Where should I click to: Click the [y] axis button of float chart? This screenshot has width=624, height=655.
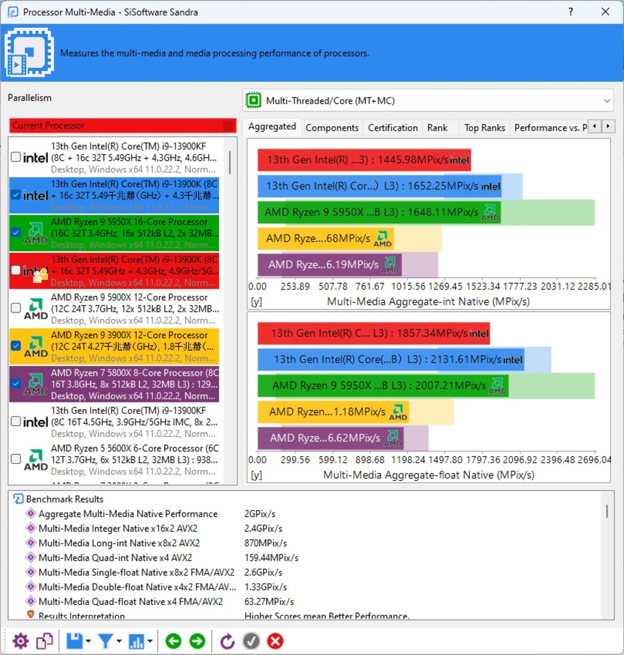[x=256, y=475]
